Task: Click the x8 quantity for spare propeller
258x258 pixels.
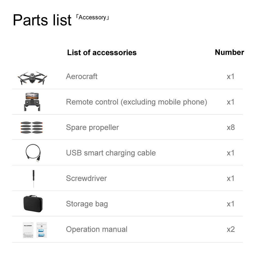Action: (231, 127)
